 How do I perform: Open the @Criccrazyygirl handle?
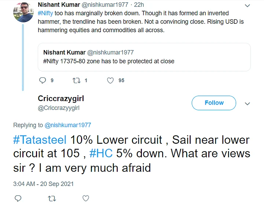59,108
